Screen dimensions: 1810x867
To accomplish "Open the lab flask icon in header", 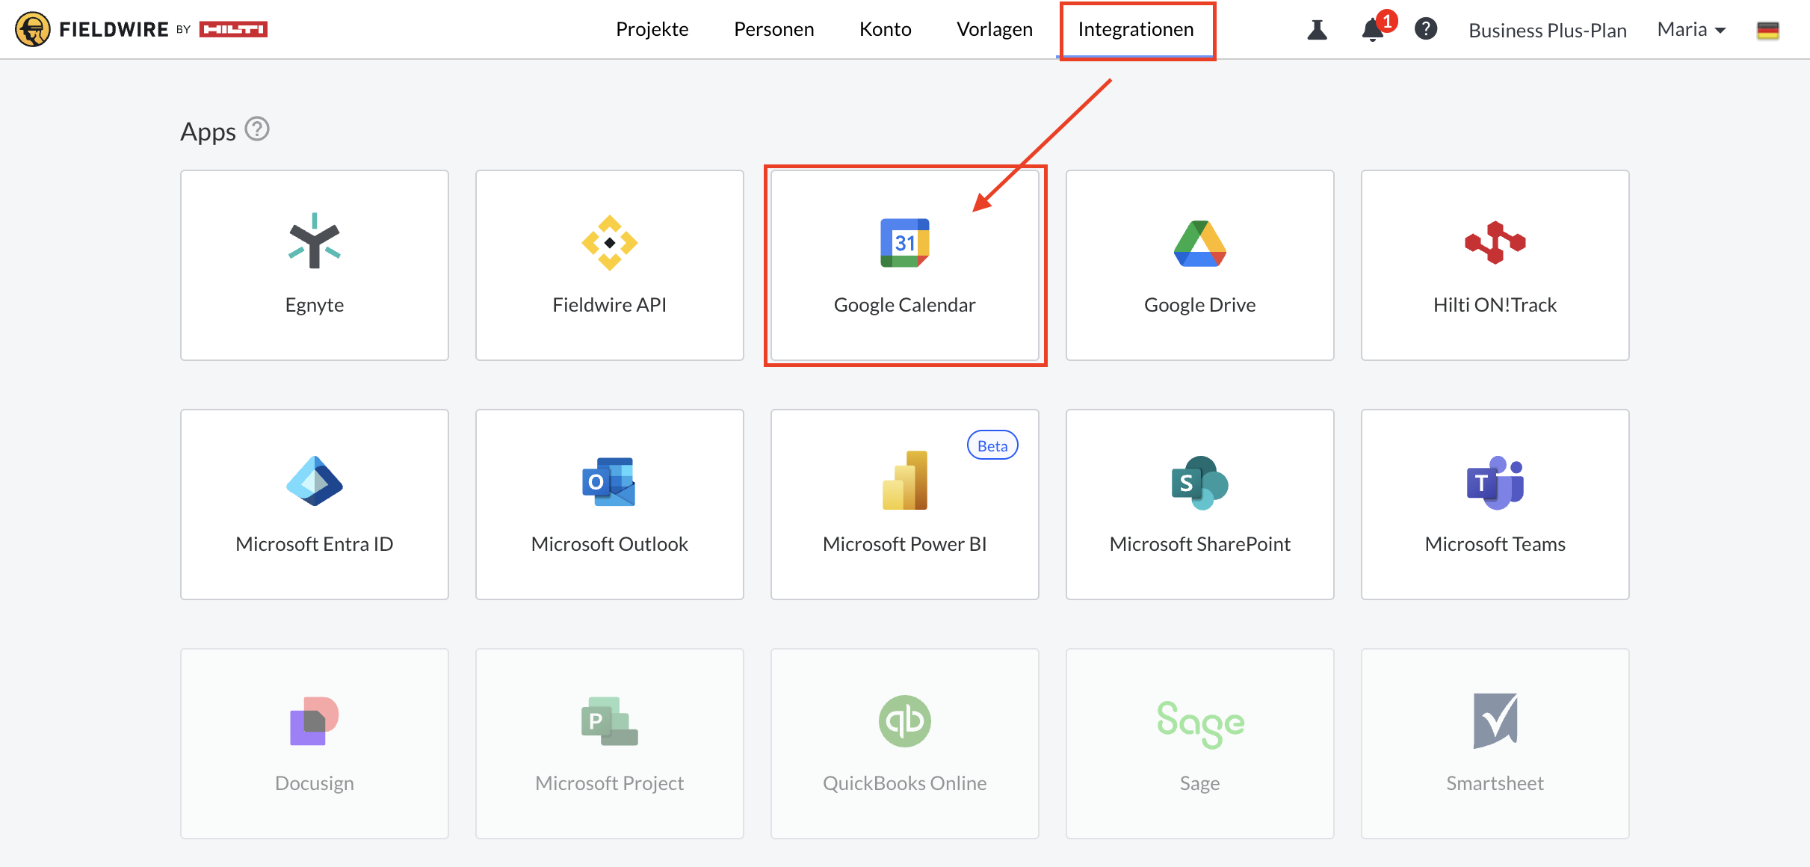I will pyautogui.click(x=1318, y=30).
